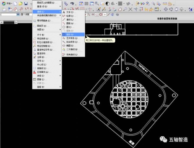This screenshot has width=194, height=148.
Task: Open the selection filter dropdown arrow
Action: [x=18, y=14]
